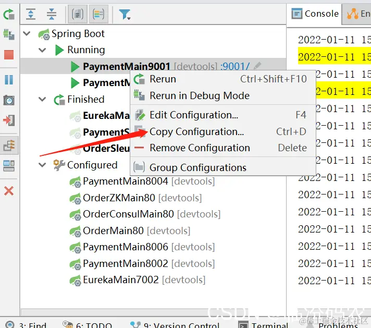Click the Exit arrow icon in sidebar
The width and height of the screenshot is (371, 328).
tap(9, 120)
